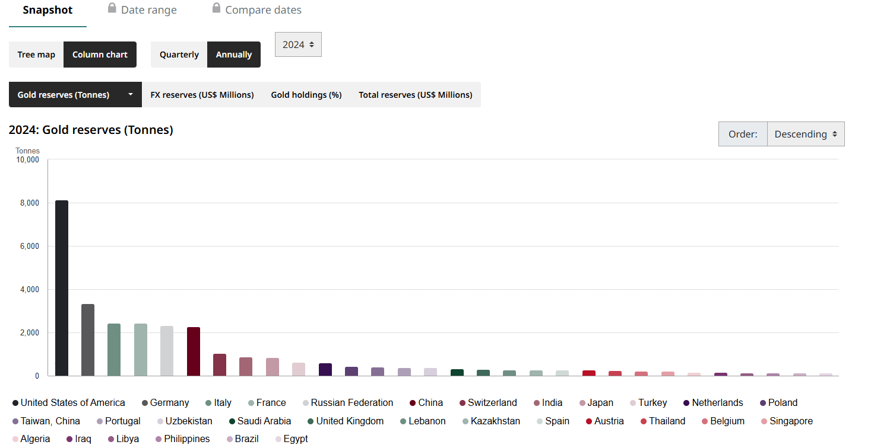This screenshot has width=874, height=448.
Task: Click the lock icon beside Compare dates
Action: point(216,8)
